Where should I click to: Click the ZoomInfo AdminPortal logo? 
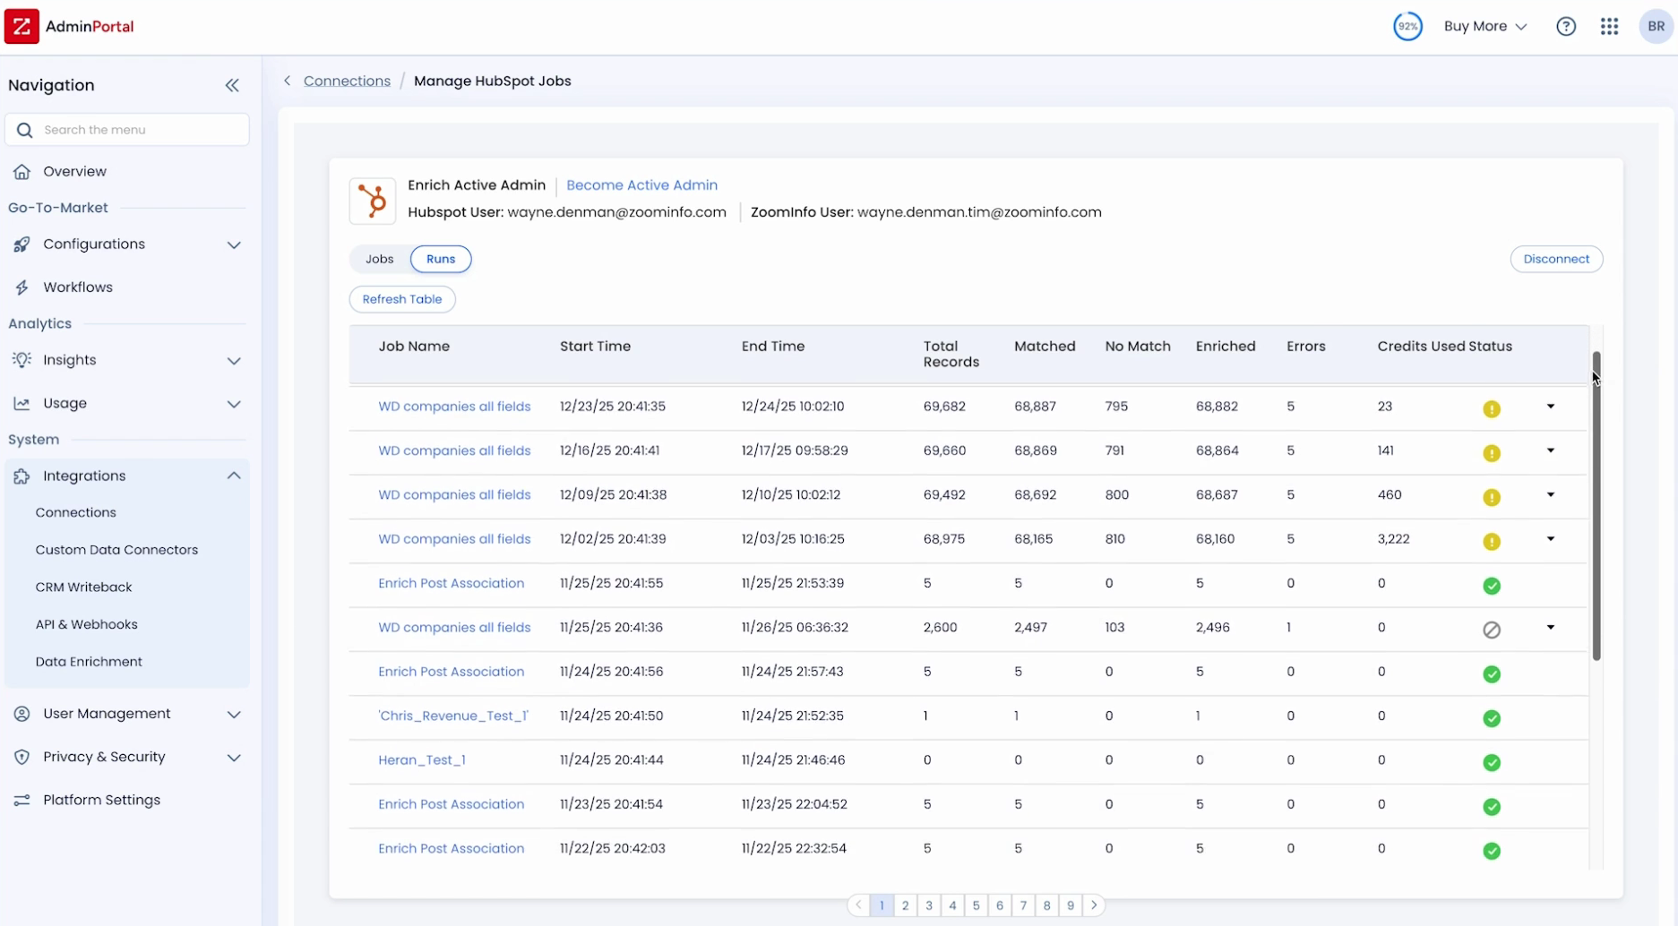69,26
